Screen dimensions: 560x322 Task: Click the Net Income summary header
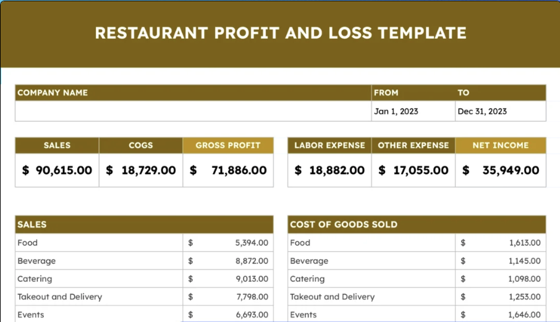(501, 146)
